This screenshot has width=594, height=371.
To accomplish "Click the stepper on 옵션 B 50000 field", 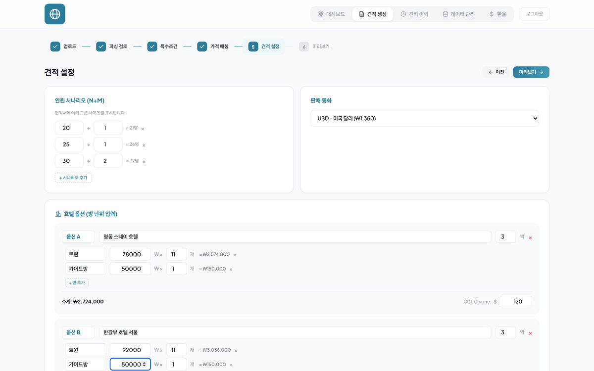I will pos(144,364).
